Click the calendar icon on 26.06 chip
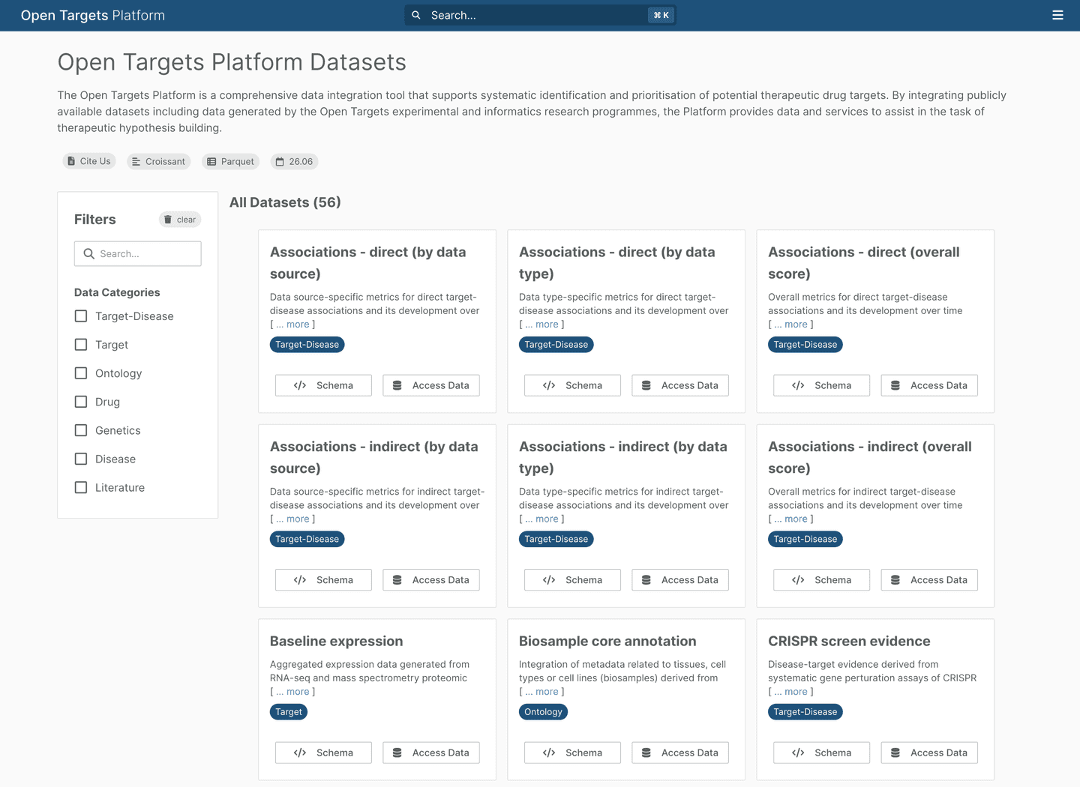The width and height of the screenshot is (1080, 787). 280,162
